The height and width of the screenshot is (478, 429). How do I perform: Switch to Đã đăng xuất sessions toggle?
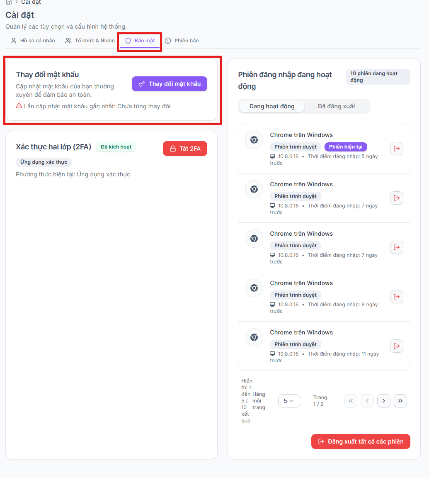click(x=337, y=106)
